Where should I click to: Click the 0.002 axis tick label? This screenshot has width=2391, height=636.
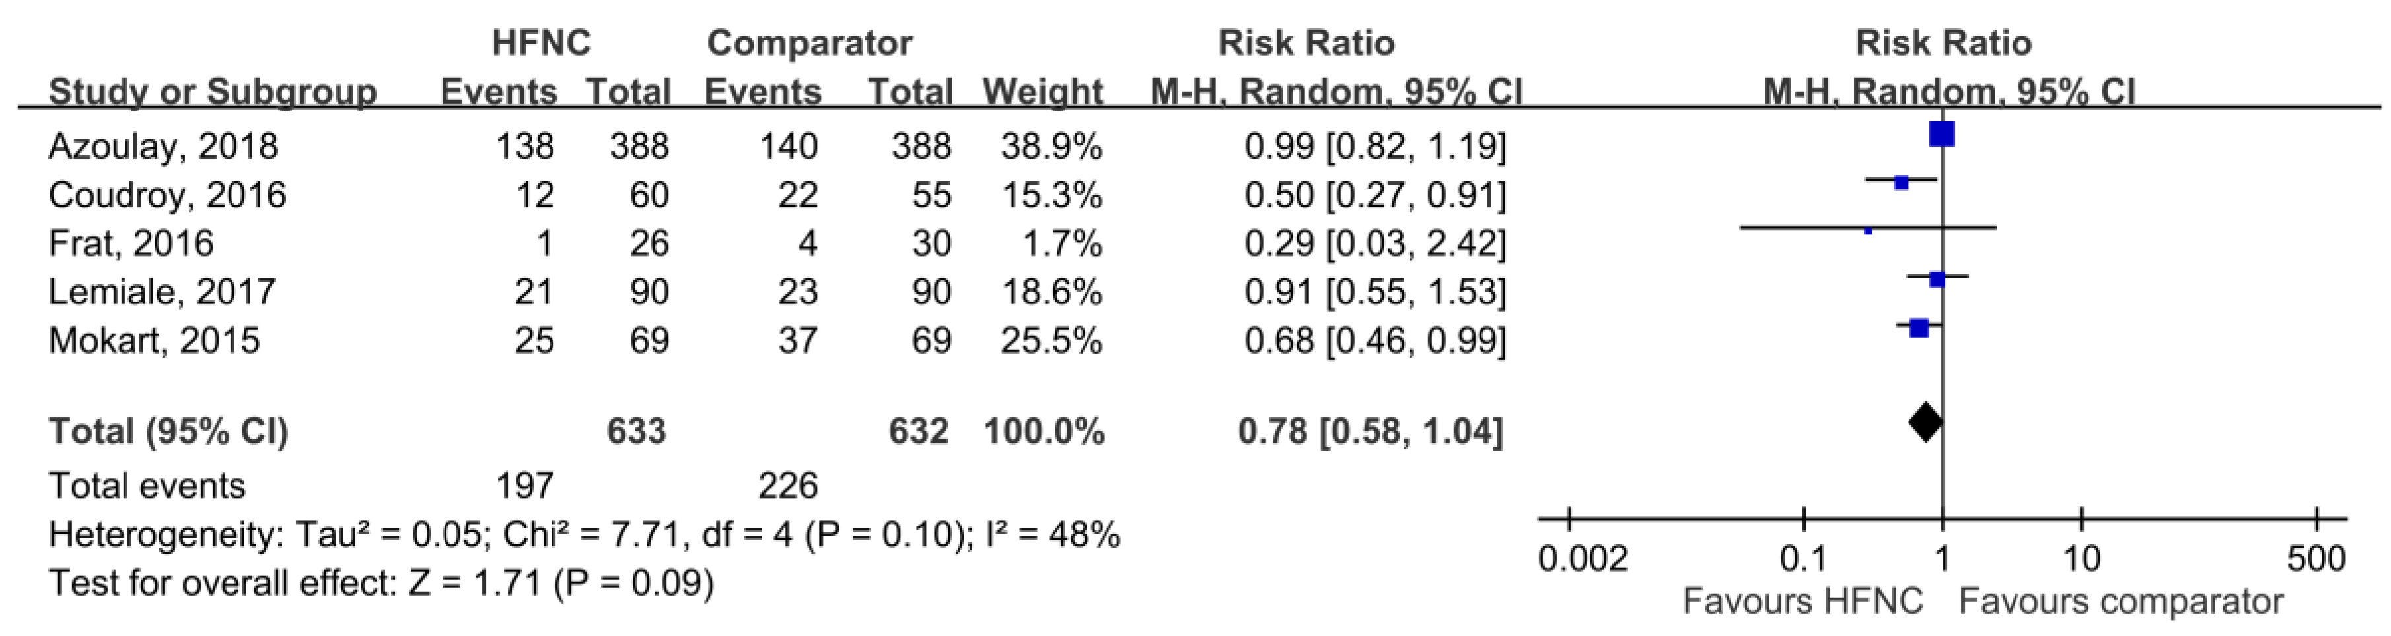[1583, 560]
